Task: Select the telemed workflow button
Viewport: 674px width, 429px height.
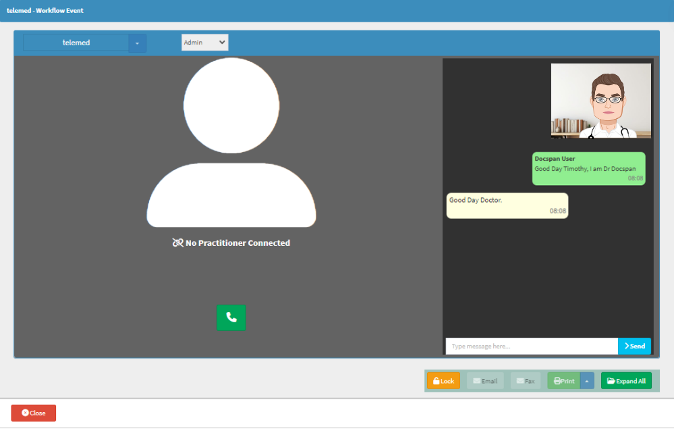Action: [76, 43]
